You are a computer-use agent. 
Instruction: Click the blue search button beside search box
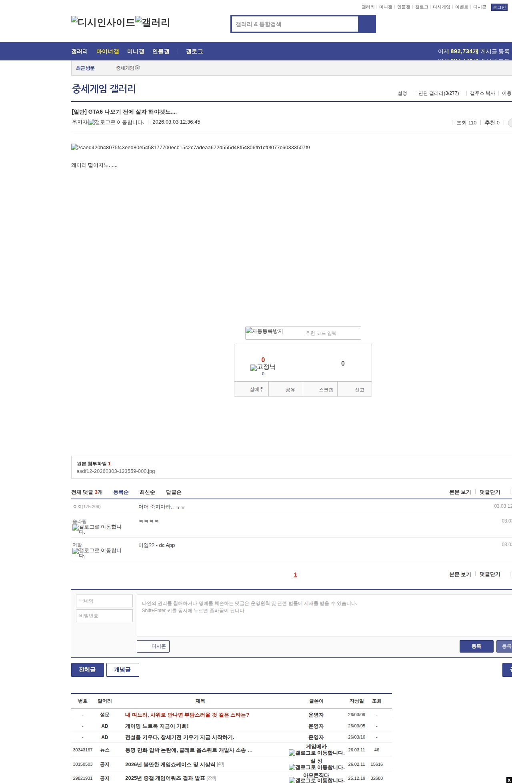click(367, 24)
